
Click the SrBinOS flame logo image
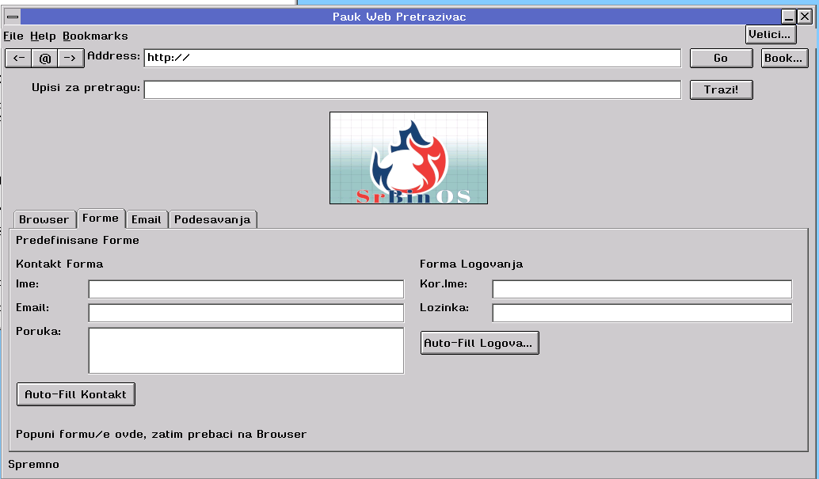[x=408, y=158]
